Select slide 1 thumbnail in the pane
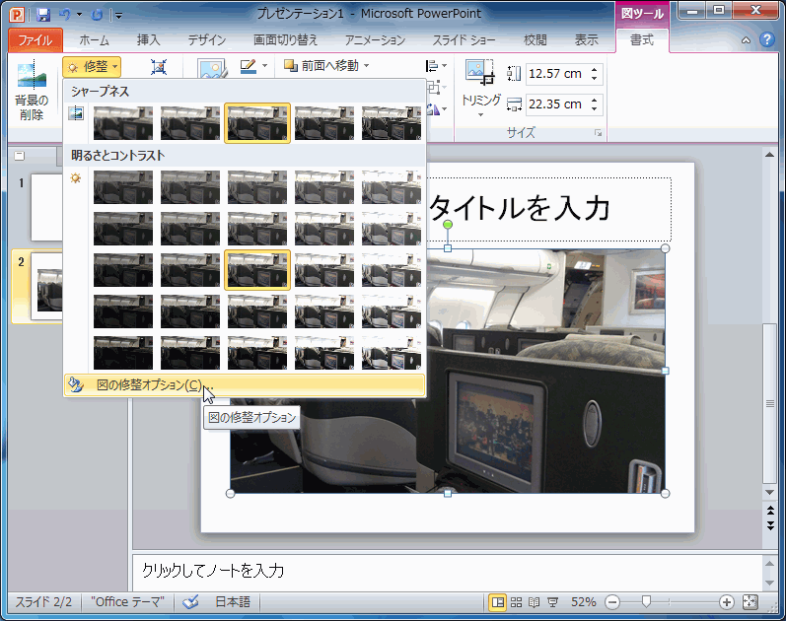This screenshot has width=786, height=621. (x=46, y=207)
